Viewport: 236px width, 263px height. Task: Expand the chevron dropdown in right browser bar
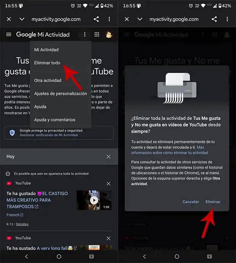140,19
